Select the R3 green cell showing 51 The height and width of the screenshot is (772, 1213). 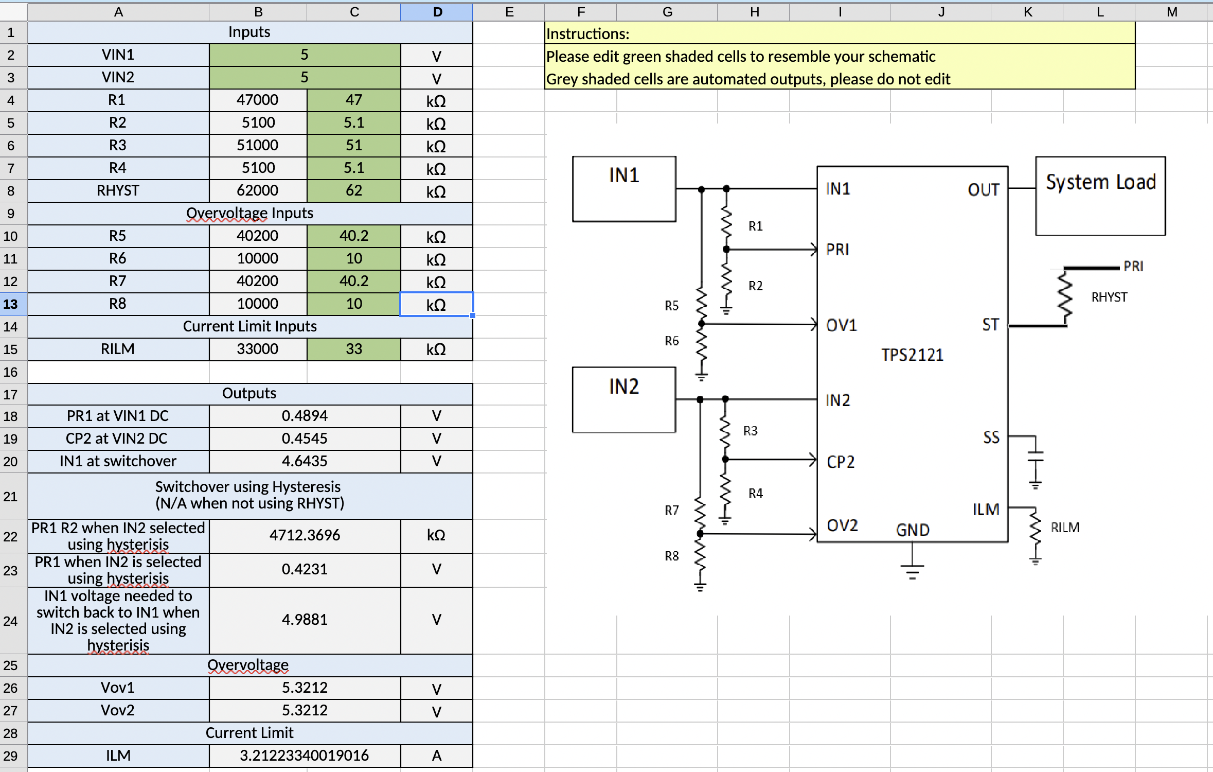pos(353,146)
